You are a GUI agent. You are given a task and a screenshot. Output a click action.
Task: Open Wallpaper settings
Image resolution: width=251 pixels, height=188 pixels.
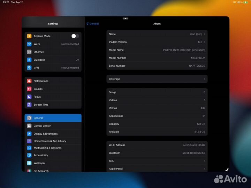(53, 163)
